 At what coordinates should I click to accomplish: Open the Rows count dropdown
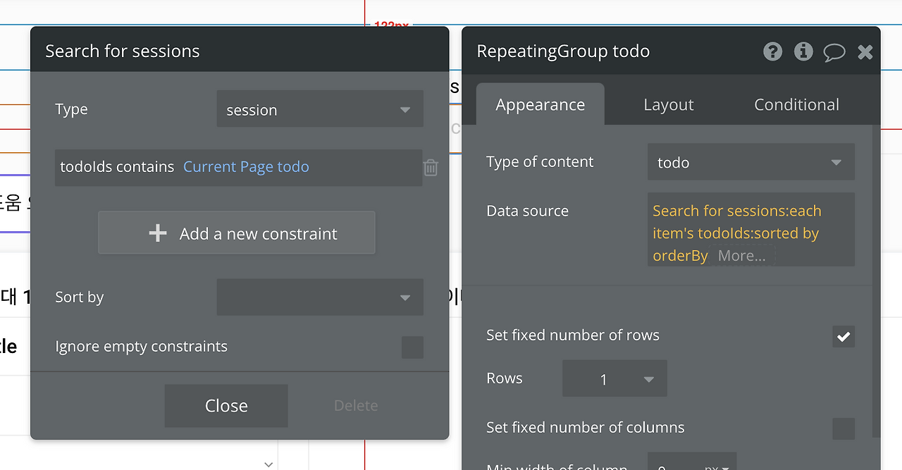click(x=614, y=378)
